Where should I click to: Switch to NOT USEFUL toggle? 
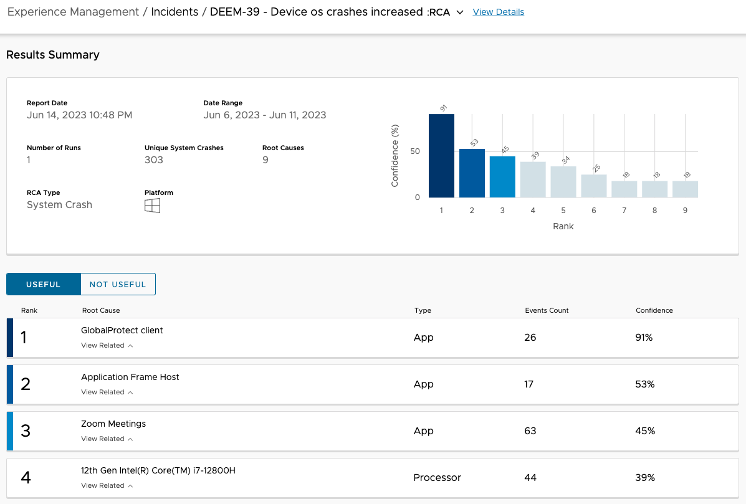pyautogui.click(x=118, y=284)
